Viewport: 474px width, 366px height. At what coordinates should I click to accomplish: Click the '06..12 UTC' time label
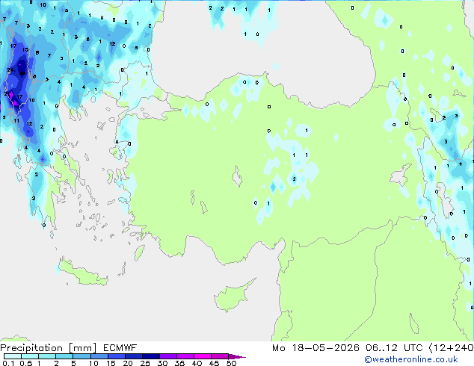pos(394,348)
